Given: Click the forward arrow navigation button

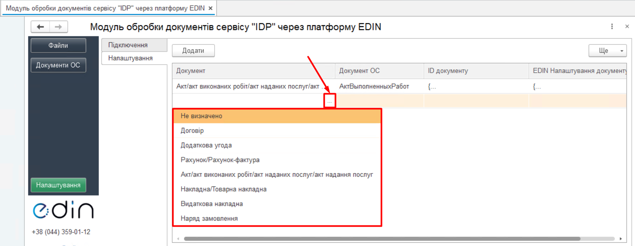Looking at the screenshot, I should tap(58, 27).
